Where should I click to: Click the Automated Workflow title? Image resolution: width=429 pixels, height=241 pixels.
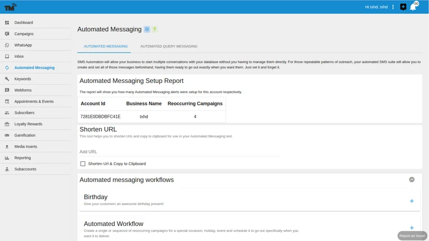tap(114, 224)
